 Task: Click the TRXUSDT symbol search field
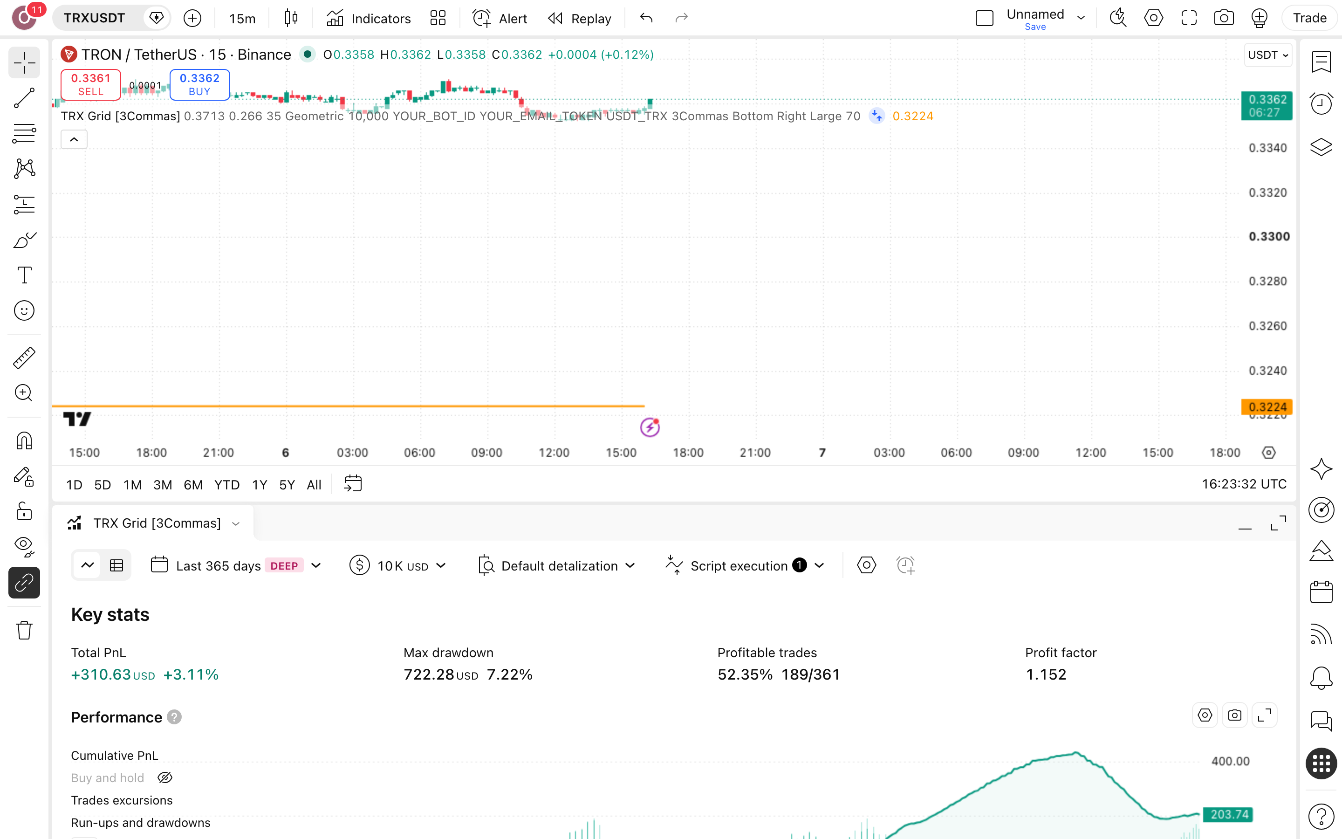[94, 18]
